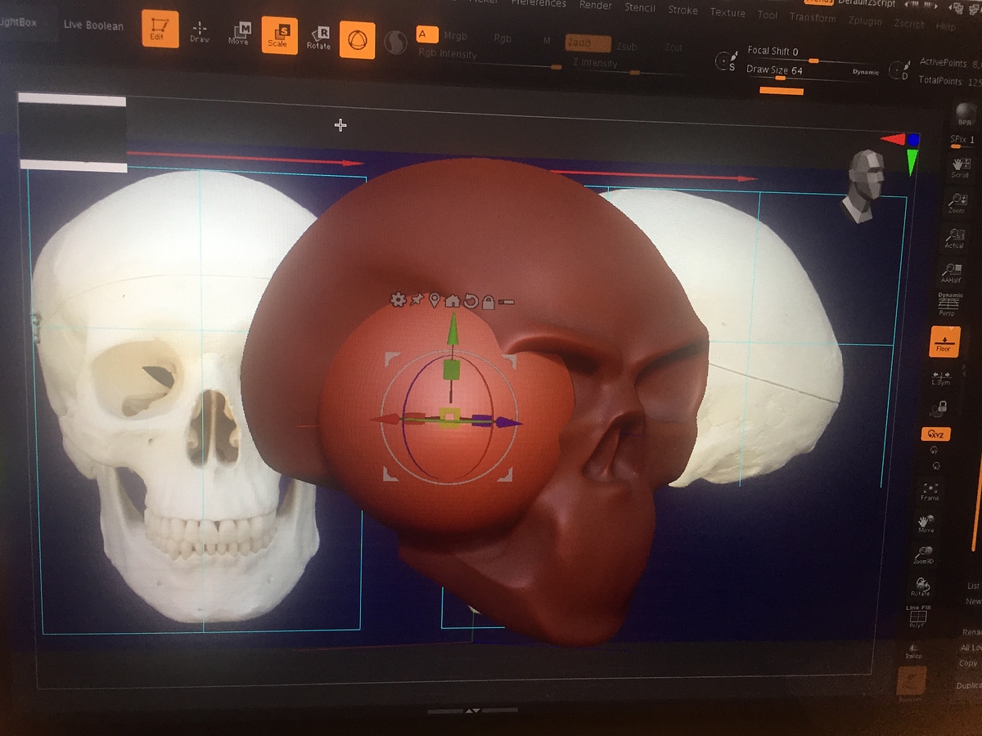Click gizmo sticky pin icon
Viewport: 982px width, 736px height.
click(x=417, y=300)
